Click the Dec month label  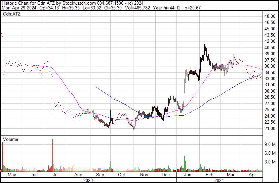coord(166,175)
